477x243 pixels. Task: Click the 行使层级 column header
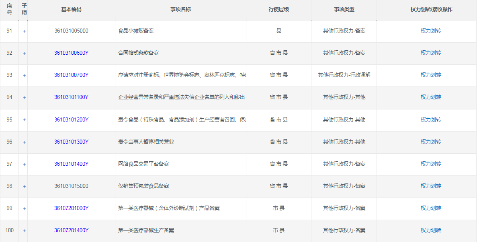(278, 10)
